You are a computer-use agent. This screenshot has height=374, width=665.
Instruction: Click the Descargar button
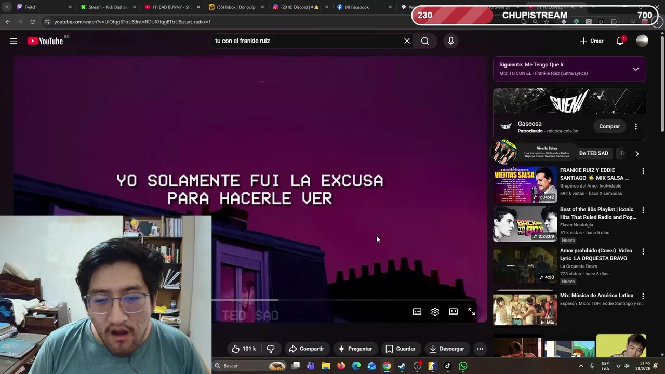click(447, 349)
